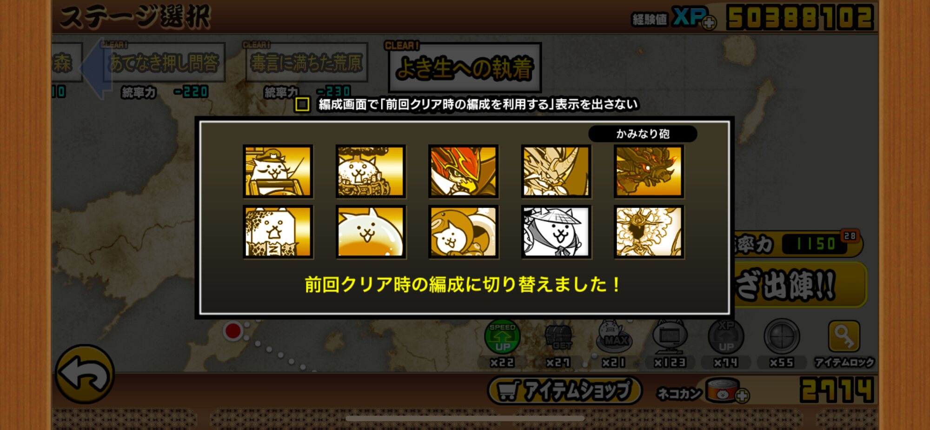Tap the アイテムロック key icon

(x=844, y=336)
